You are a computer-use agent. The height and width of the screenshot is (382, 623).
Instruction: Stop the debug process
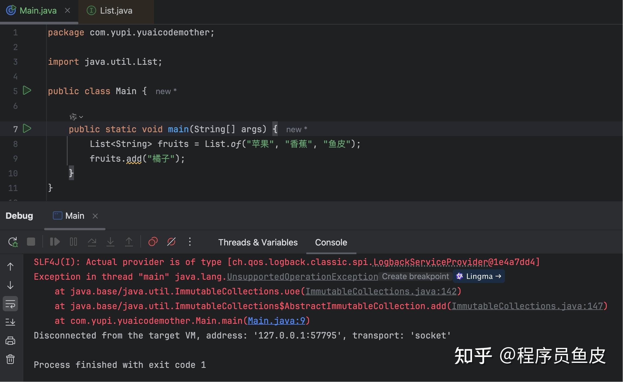tap(31, 242)
